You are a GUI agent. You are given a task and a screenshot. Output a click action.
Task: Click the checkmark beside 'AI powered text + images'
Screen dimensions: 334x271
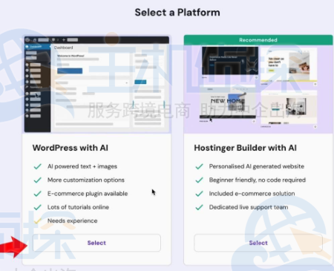pos(38,166)
